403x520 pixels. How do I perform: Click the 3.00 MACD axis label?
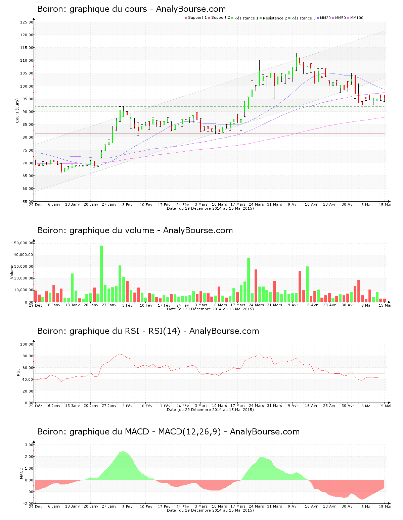point(29,445)
